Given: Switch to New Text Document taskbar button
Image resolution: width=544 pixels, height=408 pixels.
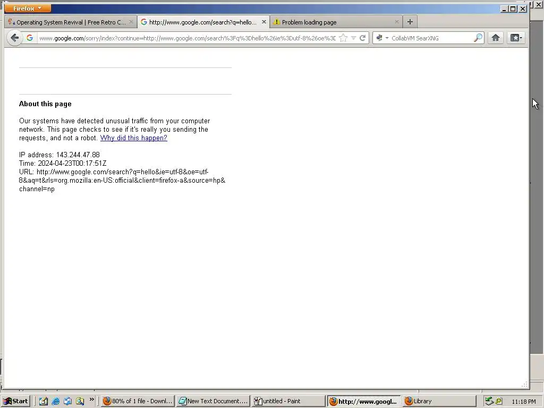Looking at the screenshot, I should 212,401.
